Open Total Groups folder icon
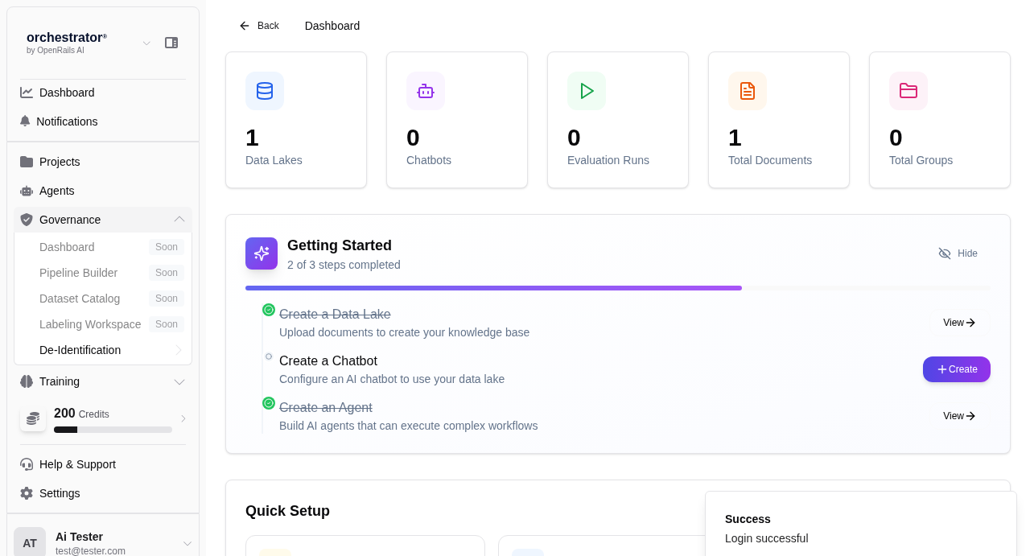This screenshot has height=556, width=1030. (x=908, y=91)
